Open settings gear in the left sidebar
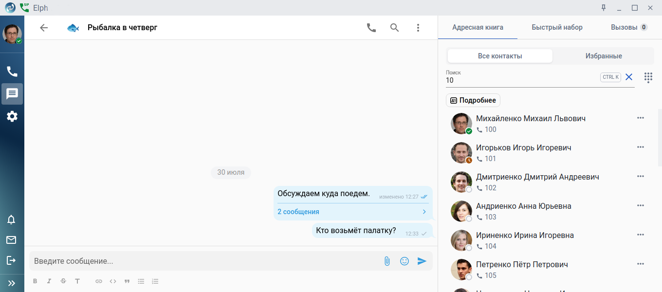Image resolution: width=662 pixels, height=292 pixels. 12,116
